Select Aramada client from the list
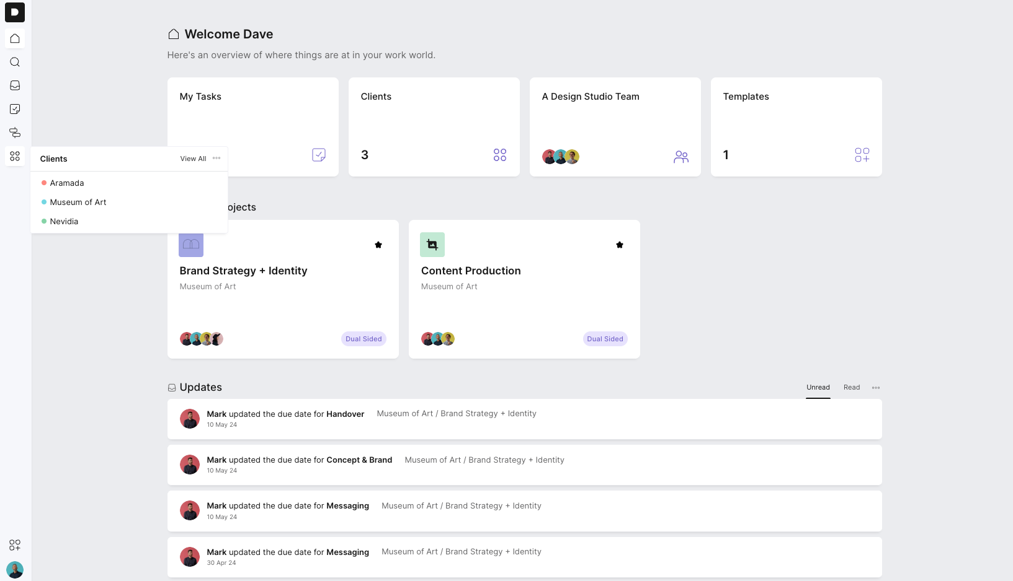1013x581 pixels. coord(67,183)
